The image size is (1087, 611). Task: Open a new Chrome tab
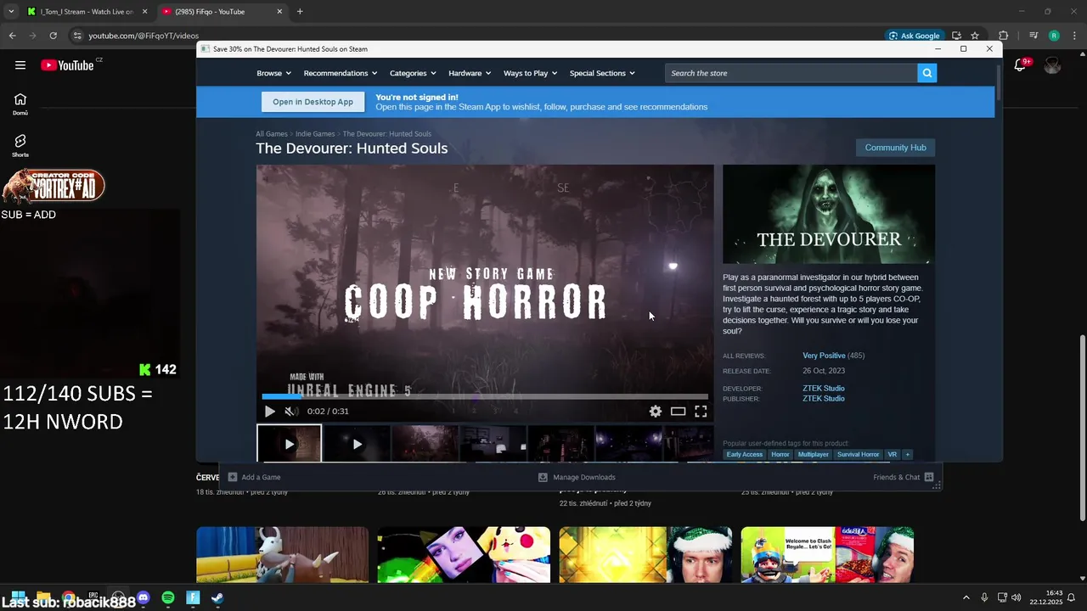point(300,12)
